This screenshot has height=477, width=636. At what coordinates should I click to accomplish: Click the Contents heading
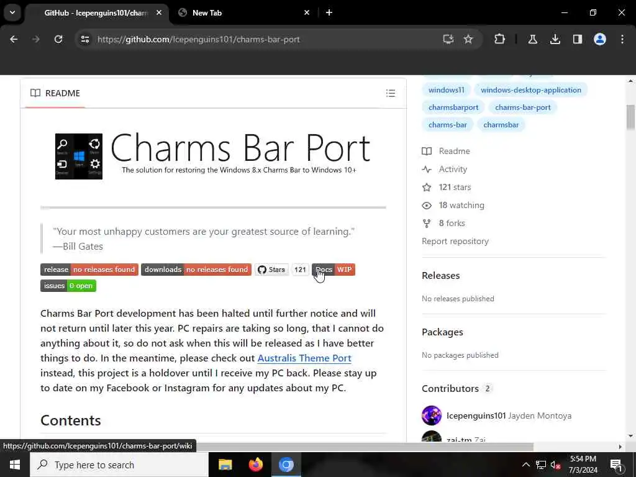(x=71, y=420)
